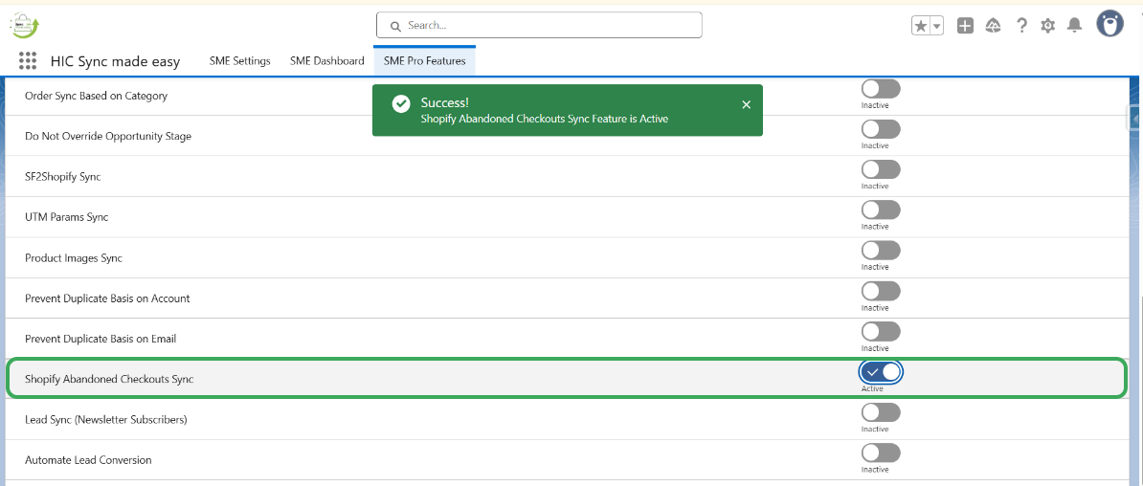This screenshot has width=1143, height=486.
Task: Switch to SME Settings tab
Action: 240,61
